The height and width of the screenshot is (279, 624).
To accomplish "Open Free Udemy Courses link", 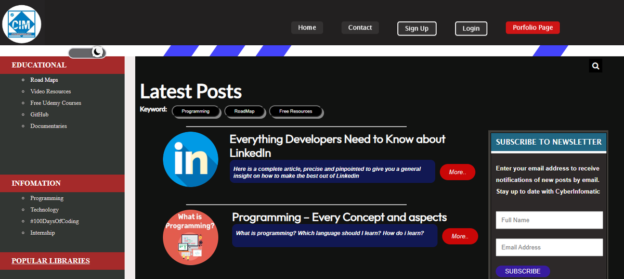I will coord(56,103).
